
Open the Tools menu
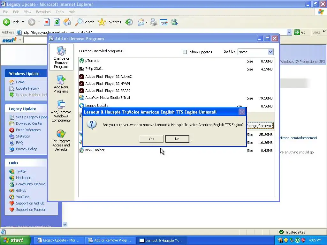59,12
